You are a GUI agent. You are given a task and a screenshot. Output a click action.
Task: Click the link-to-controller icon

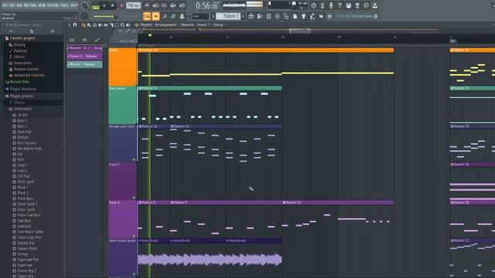point(173,16)
